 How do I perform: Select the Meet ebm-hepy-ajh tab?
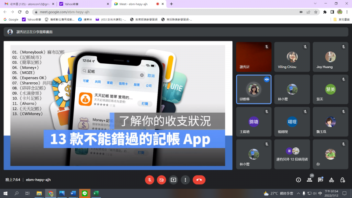(136, 4)
